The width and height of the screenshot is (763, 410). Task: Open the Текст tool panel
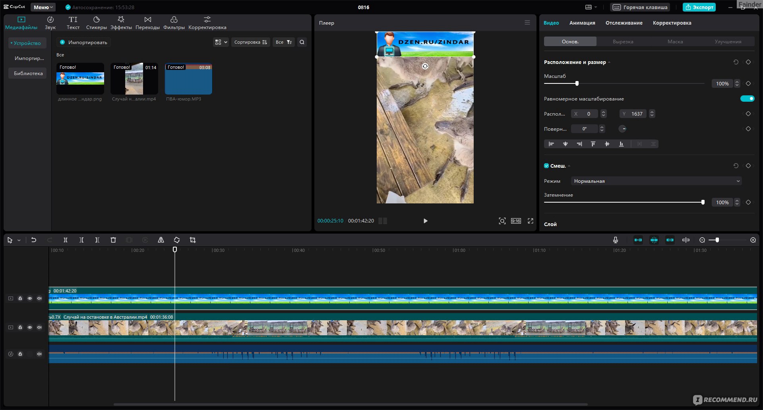tap(73, 23)
